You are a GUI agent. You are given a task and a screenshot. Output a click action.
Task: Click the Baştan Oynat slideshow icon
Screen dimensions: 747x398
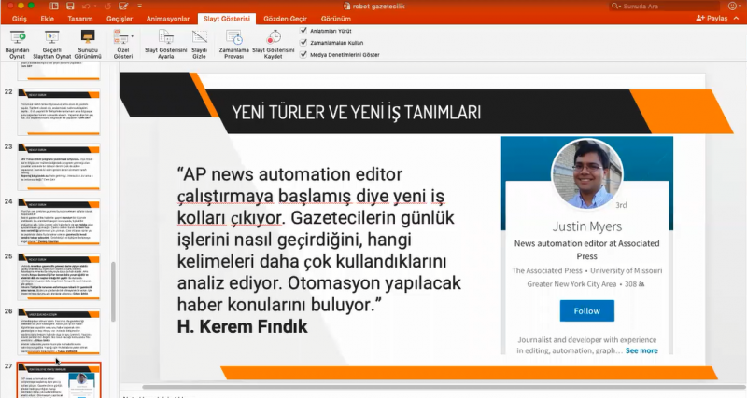(19, 38)
